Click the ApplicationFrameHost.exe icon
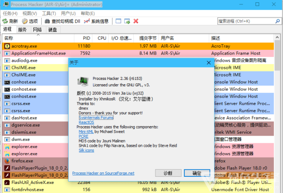Image resolution: width=283 pixels, height=193 pixels. tap(7, 53)
